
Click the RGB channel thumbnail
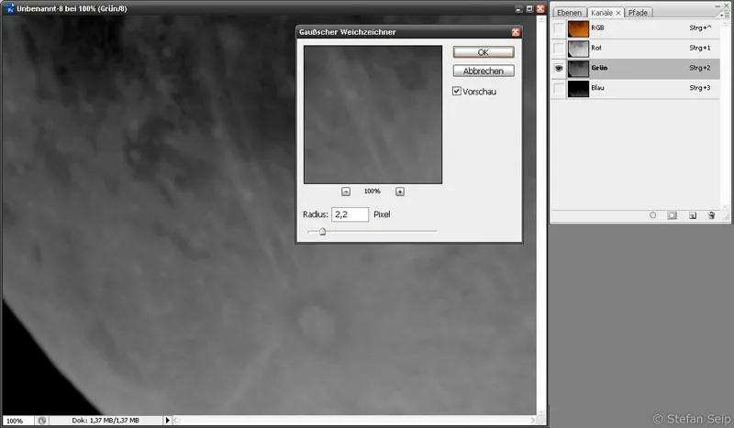tap(578, 28)
